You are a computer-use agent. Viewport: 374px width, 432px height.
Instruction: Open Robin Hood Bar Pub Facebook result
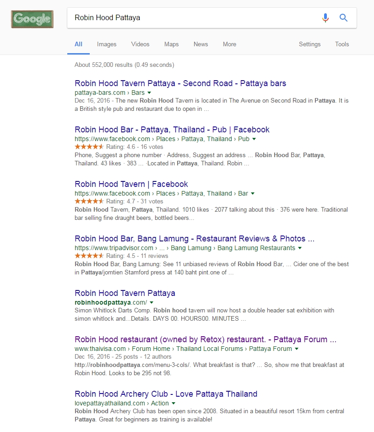pos(172,130)
